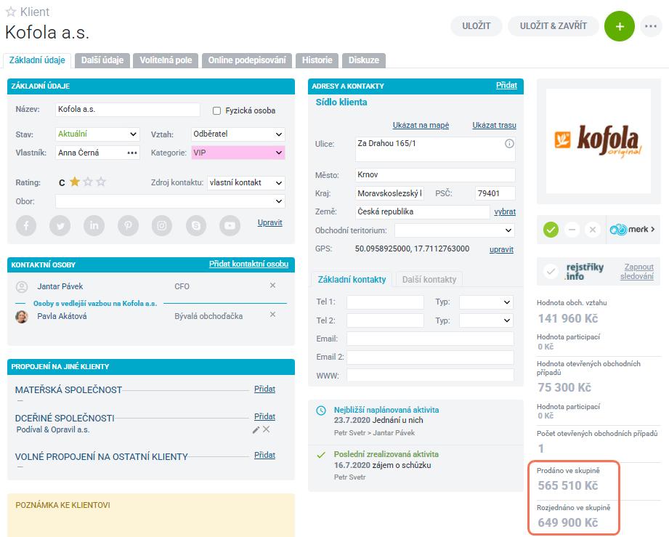
Task: Click the Kofola logo image
Action: [598, 141]
